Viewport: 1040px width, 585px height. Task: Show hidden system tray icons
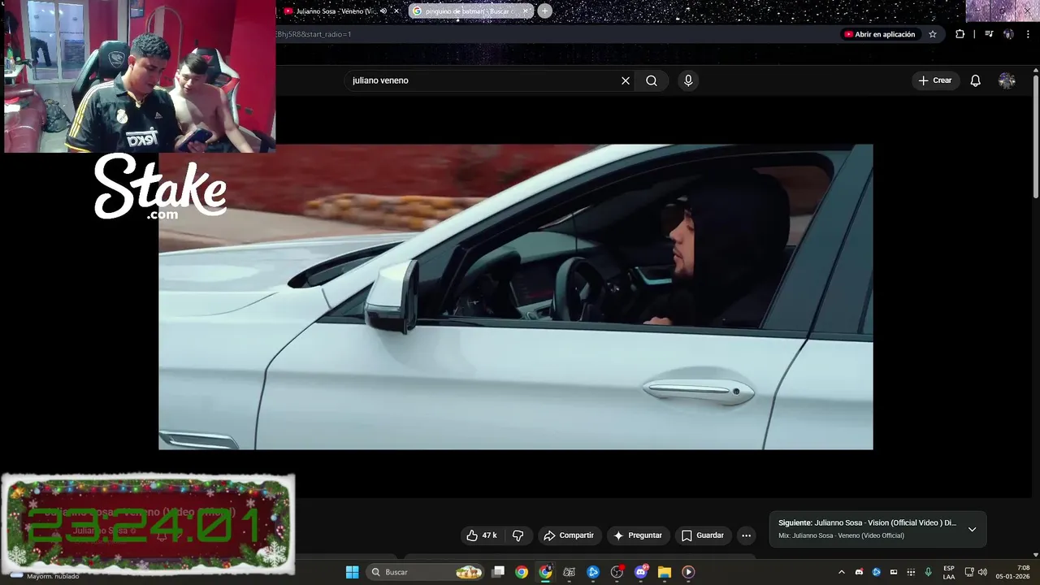(x=841, y=572)
